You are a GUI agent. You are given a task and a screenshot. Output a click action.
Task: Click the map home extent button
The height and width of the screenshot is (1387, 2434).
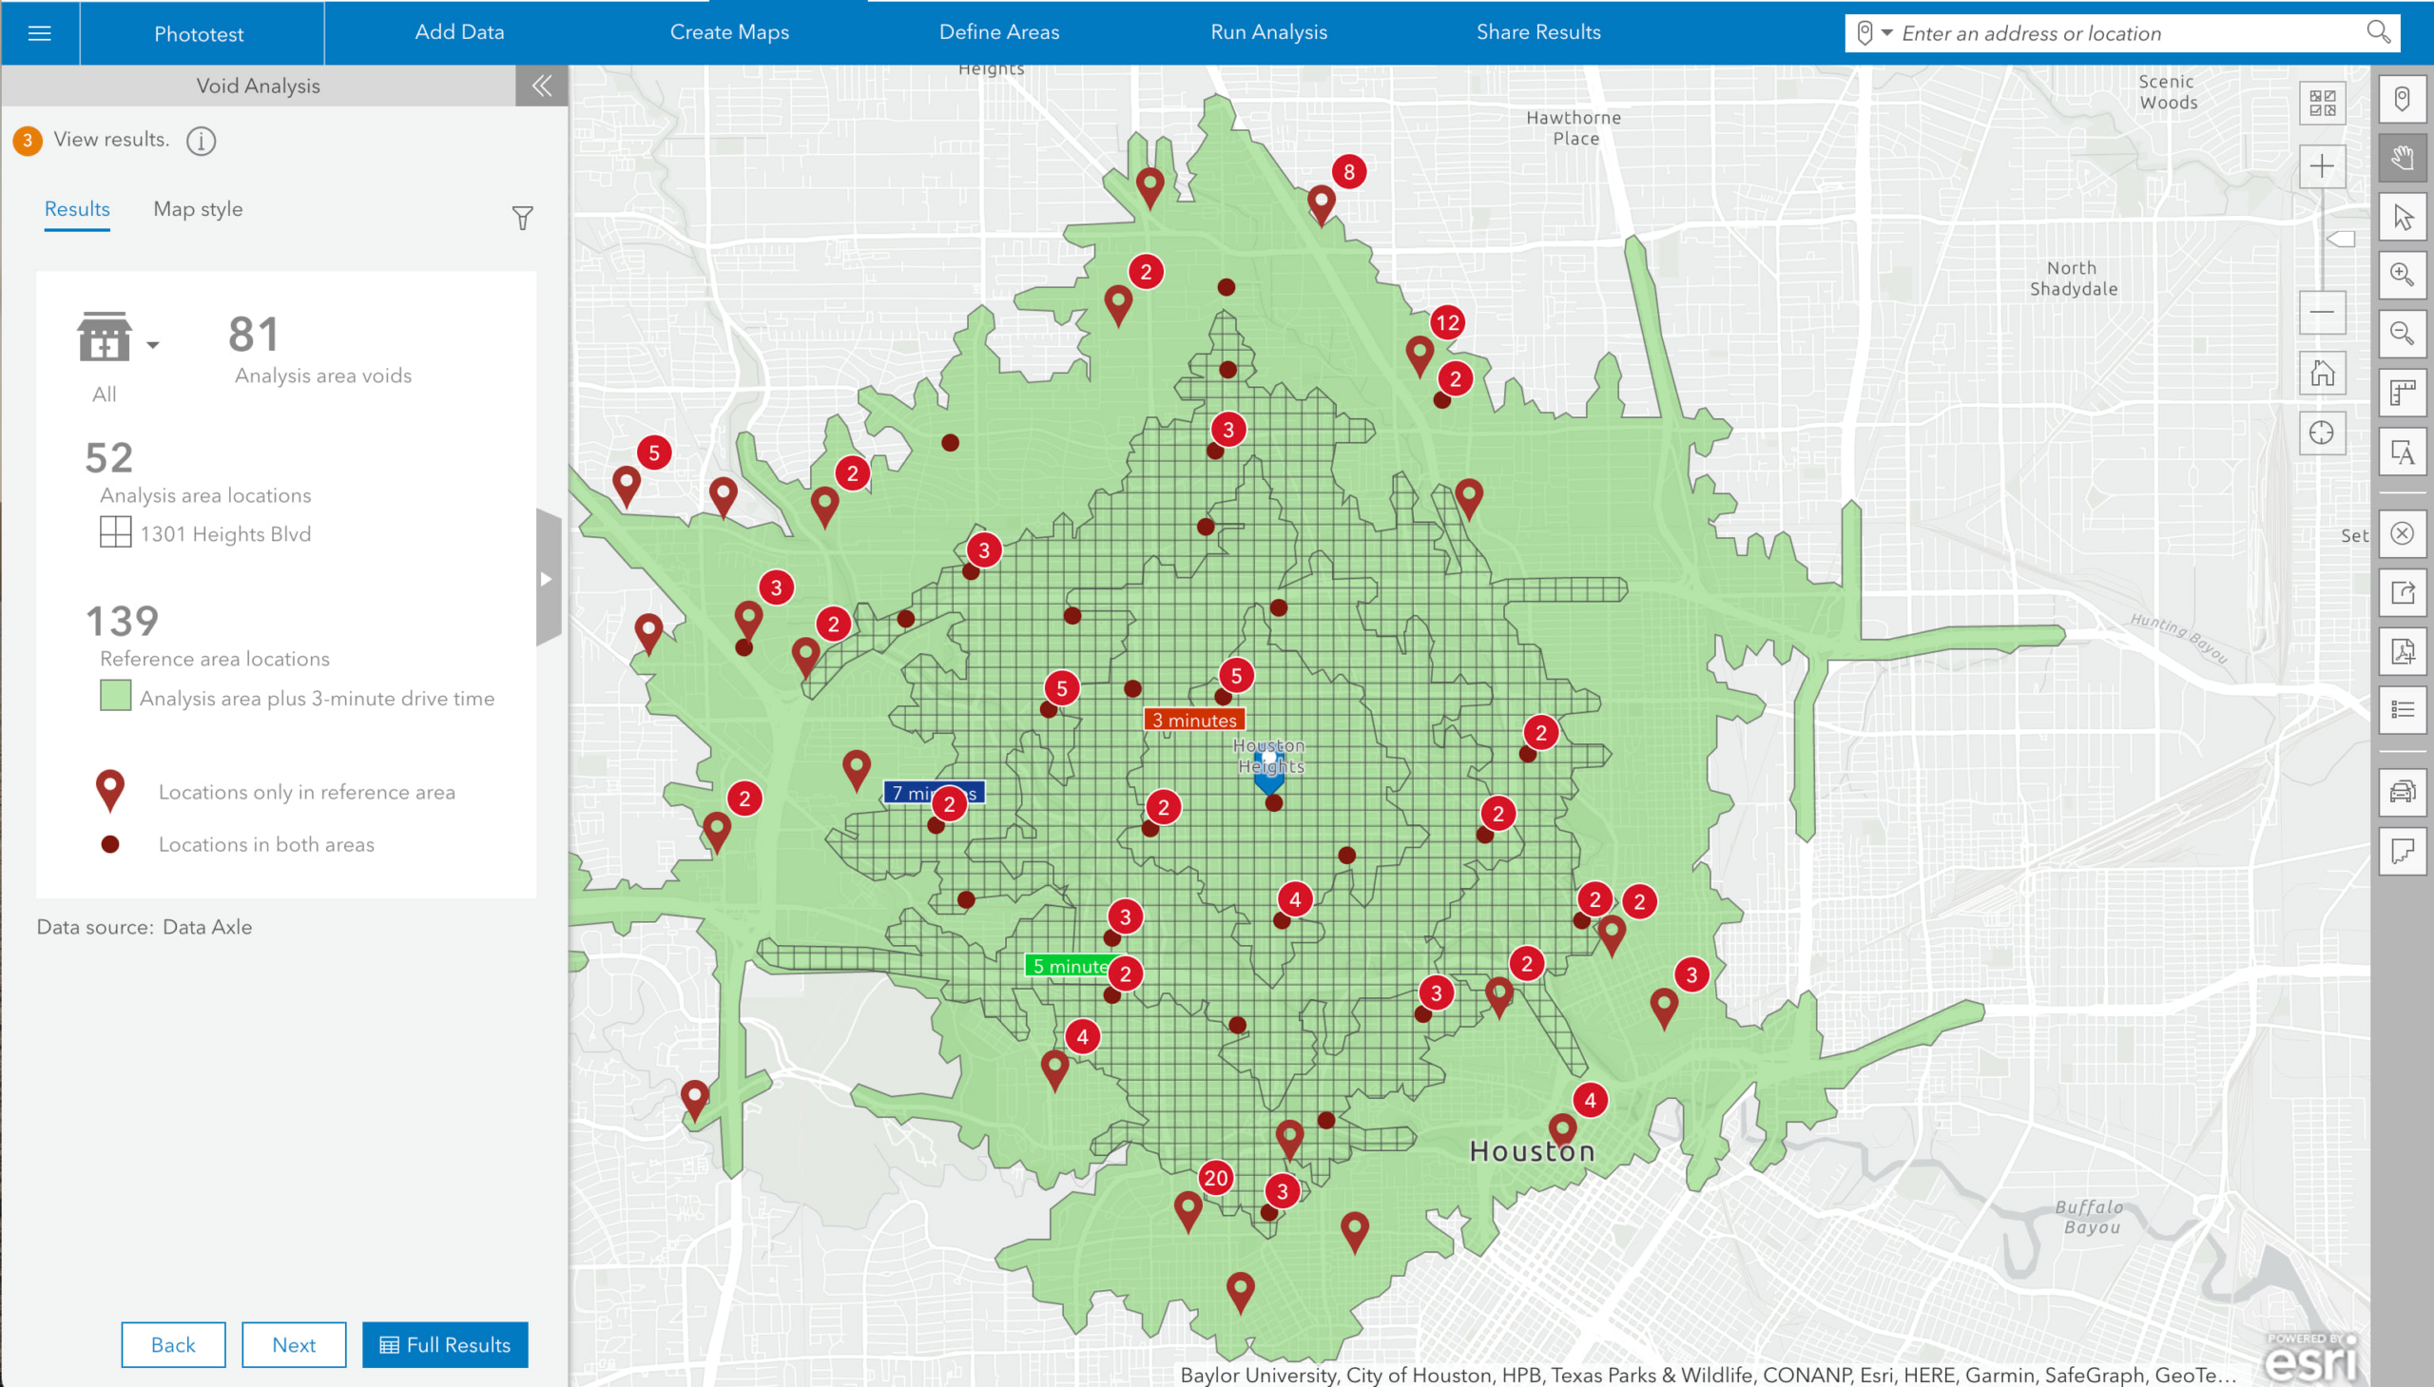2322,373
